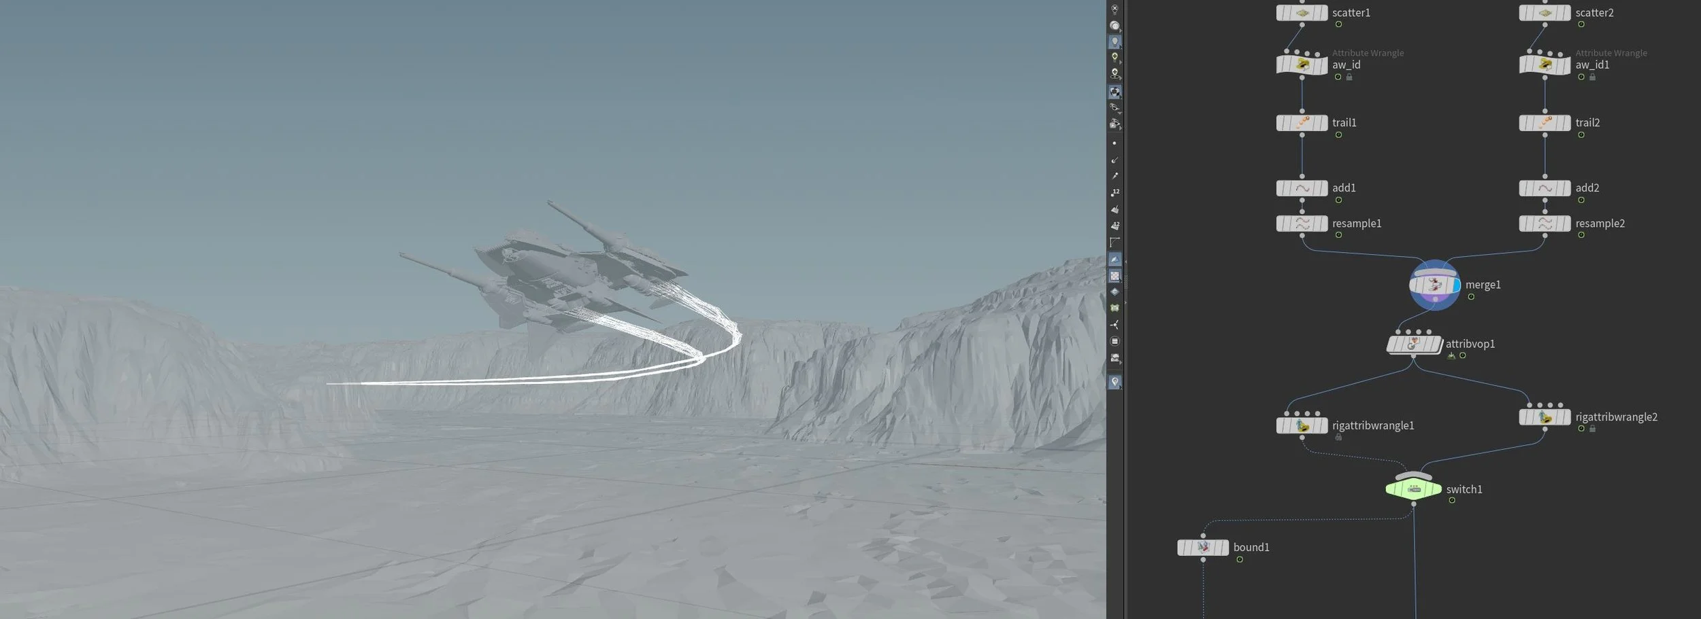Enable the display flag on rigattribwrangle1
Image resolution: width=1701 pixels, height=619 pixels.
(1323, 426)
